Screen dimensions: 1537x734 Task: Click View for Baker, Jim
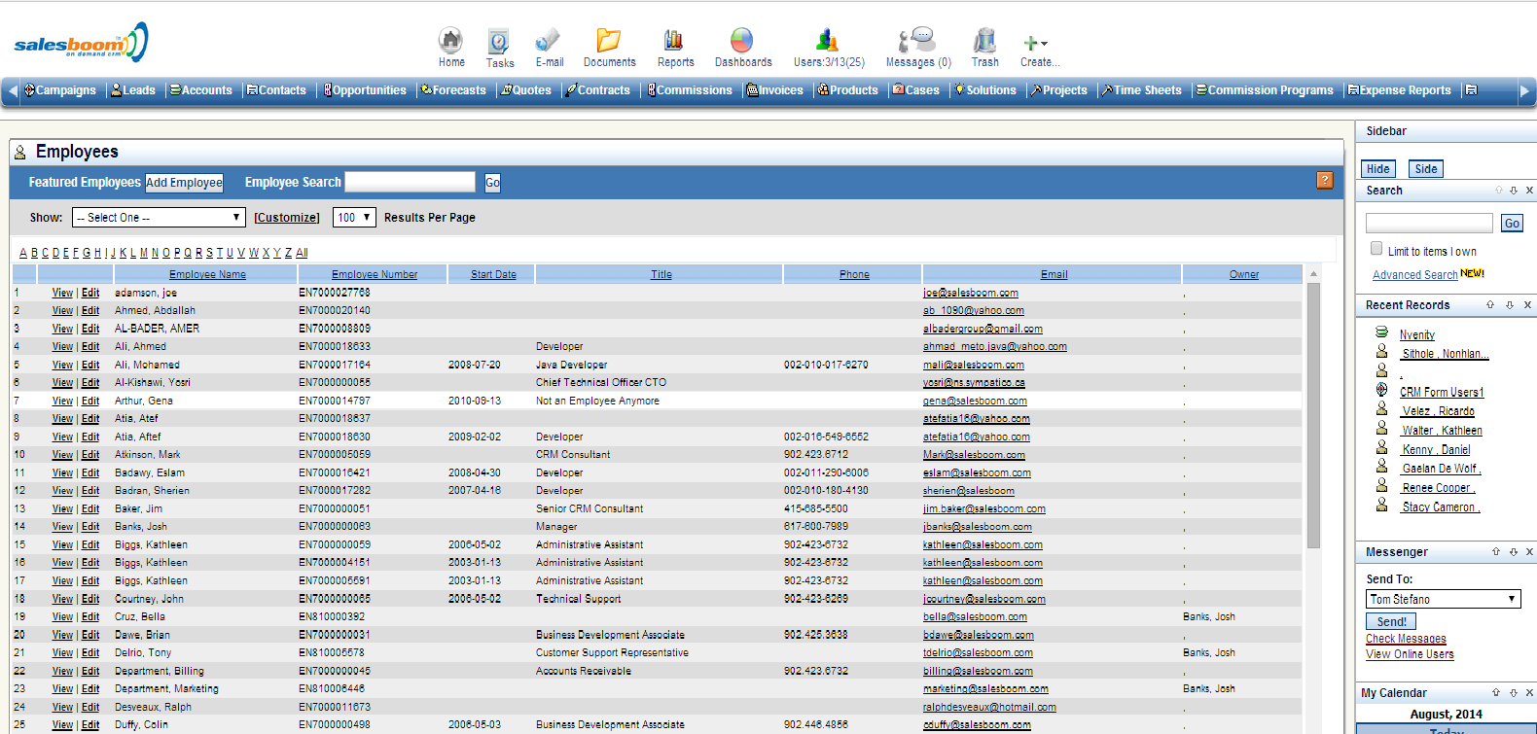(62, 508)
